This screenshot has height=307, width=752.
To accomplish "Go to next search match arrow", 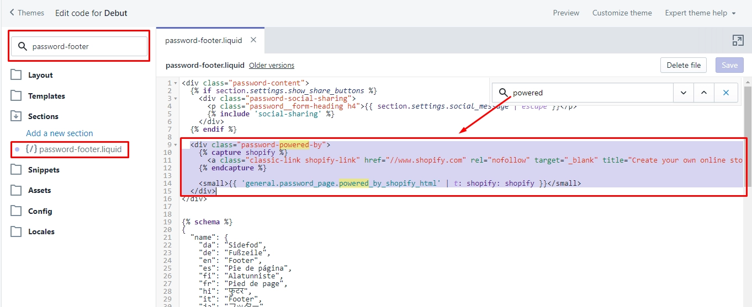I will point(684,93).
